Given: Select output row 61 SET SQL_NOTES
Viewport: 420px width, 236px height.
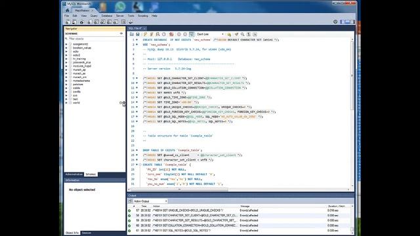Looking at the screenshot, I should coord(239,230).
